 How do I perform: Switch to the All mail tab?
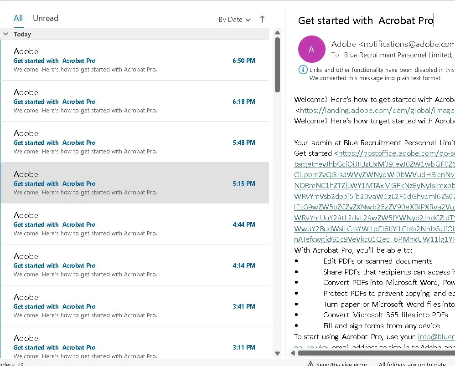[x=18, y=18]
